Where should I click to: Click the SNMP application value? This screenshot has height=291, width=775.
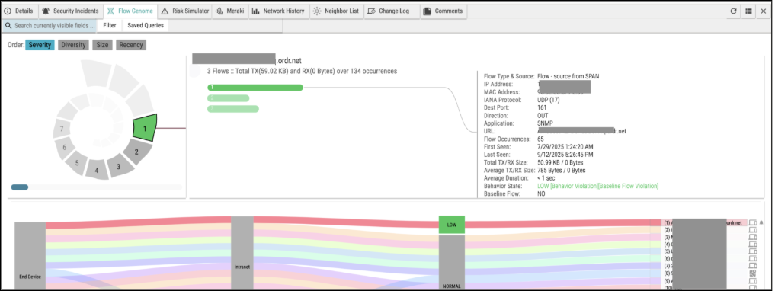tap(544, 123)
